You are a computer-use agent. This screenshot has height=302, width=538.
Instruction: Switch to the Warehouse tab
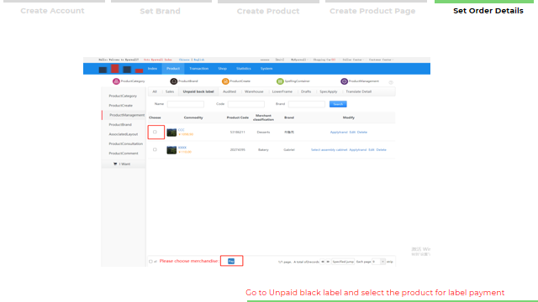coord(254,91)
